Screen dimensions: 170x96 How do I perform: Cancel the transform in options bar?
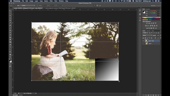tap(97, 6)
